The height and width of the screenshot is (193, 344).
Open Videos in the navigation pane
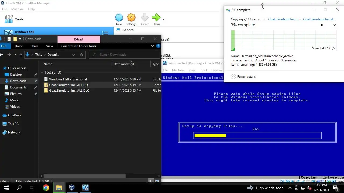pos(15,107)
